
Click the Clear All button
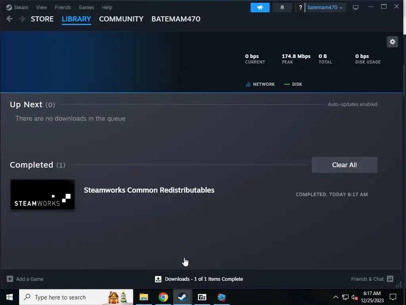[345, 165]
